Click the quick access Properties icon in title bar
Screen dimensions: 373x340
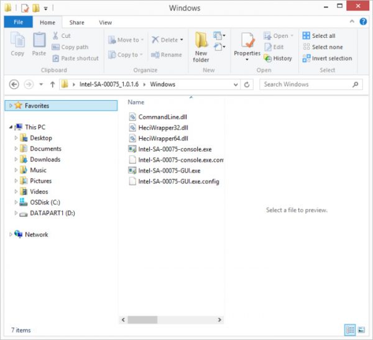coord(25,8)
